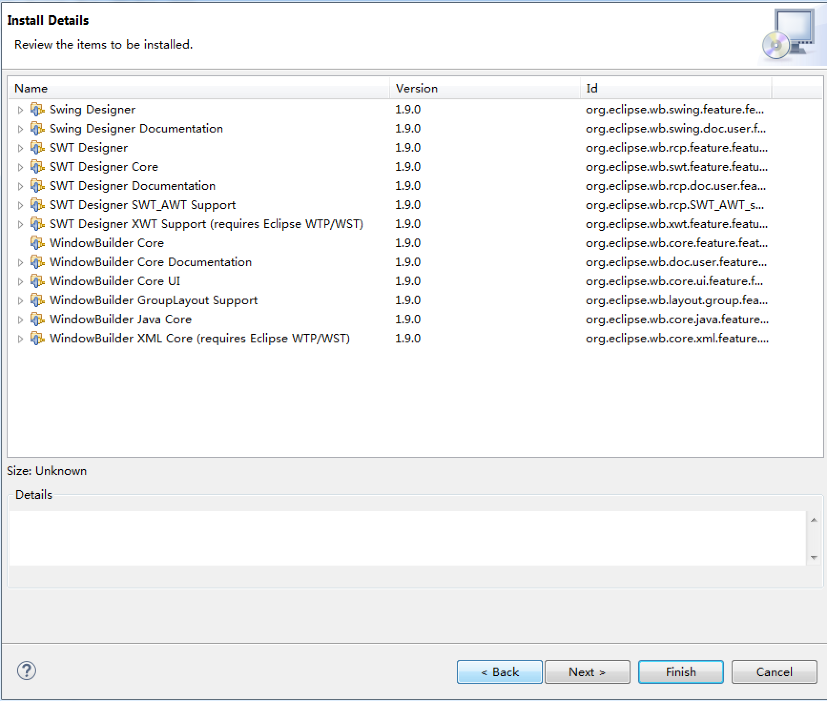
Task: Sort by the Name column header
Action: (x=199, y=88)
